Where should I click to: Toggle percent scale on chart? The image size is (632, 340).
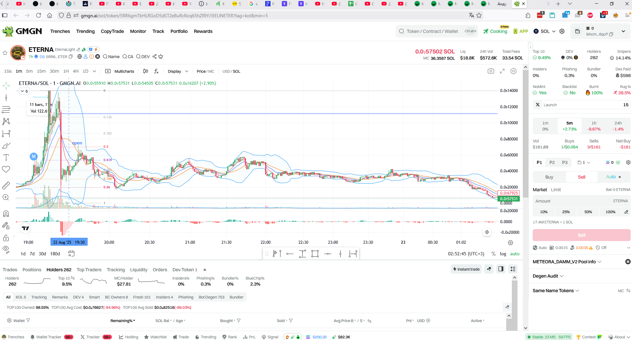(x=494, y=254)
